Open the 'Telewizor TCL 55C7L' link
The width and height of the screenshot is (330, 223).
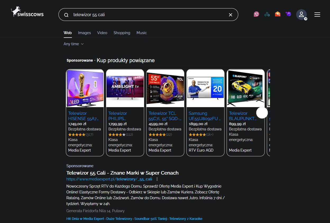tap(165, 116)
